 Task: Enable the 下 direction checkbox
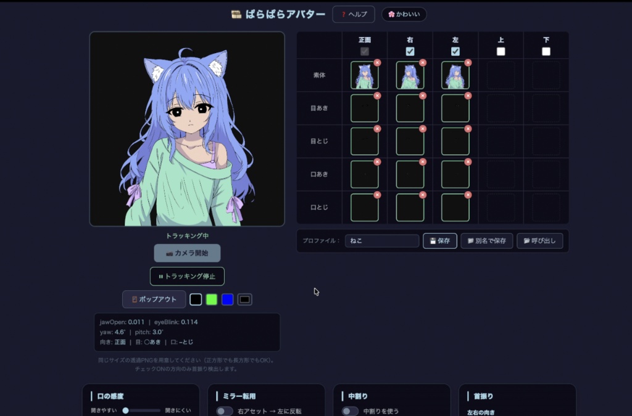pos(546,52)
